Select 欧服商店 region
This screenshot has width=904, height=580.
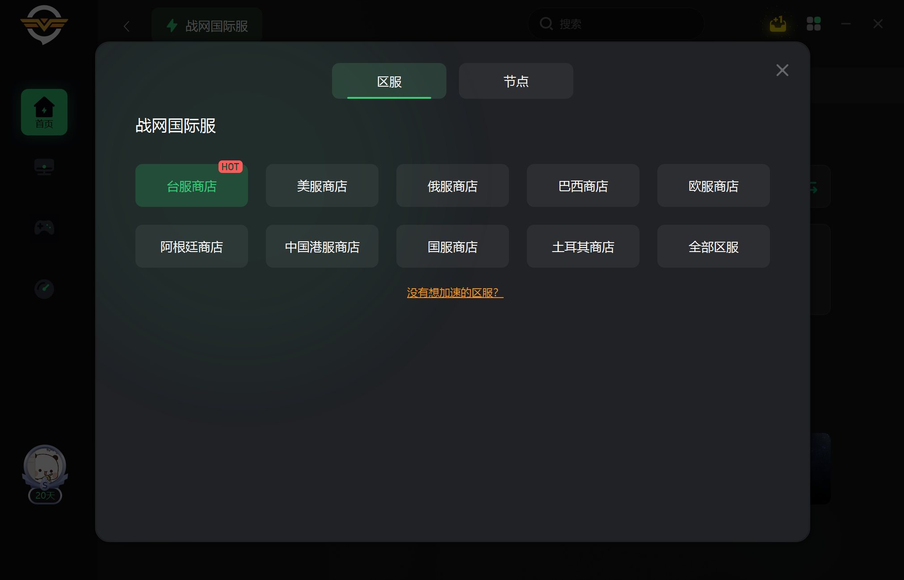tap(714, 185)
